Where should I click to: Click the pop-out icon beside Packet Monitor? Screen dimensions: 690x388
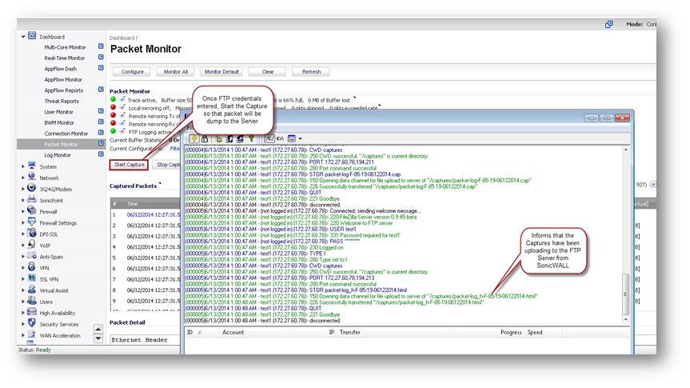click(101, 143)
